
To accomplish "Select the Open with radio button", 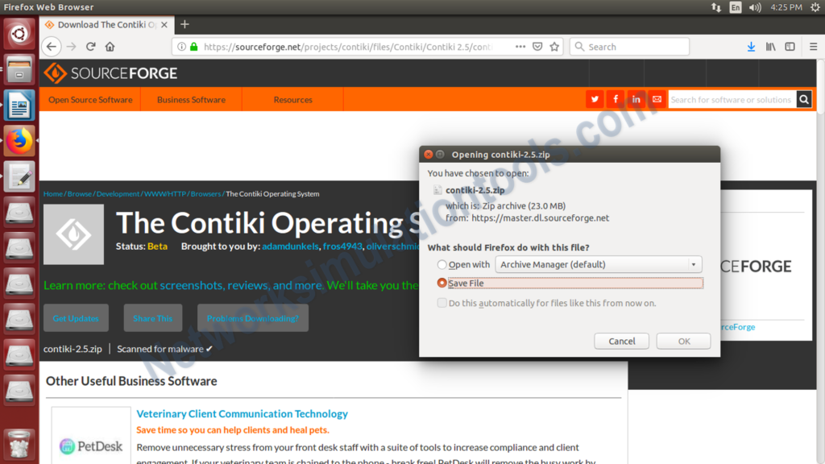I will point(442,263).
